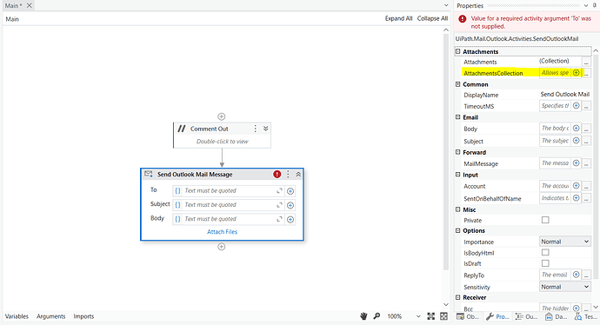The height and width of the screenshot is (325, 600).
Task: Open the Arguments panel
Action: point(51,316)
